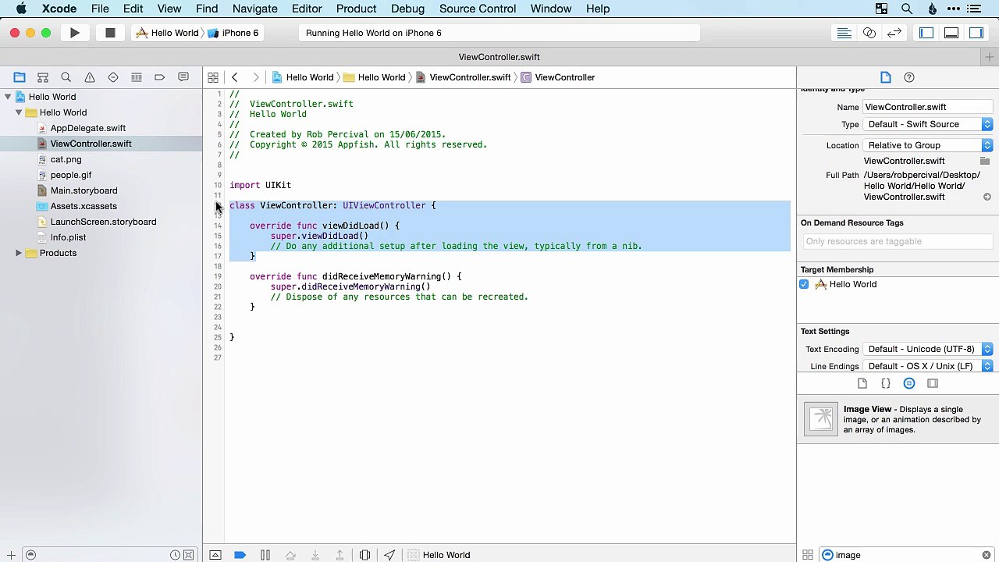This screenshot has height=562, width=999.
Task: Show the File inspector
Action: click(886, 77)
